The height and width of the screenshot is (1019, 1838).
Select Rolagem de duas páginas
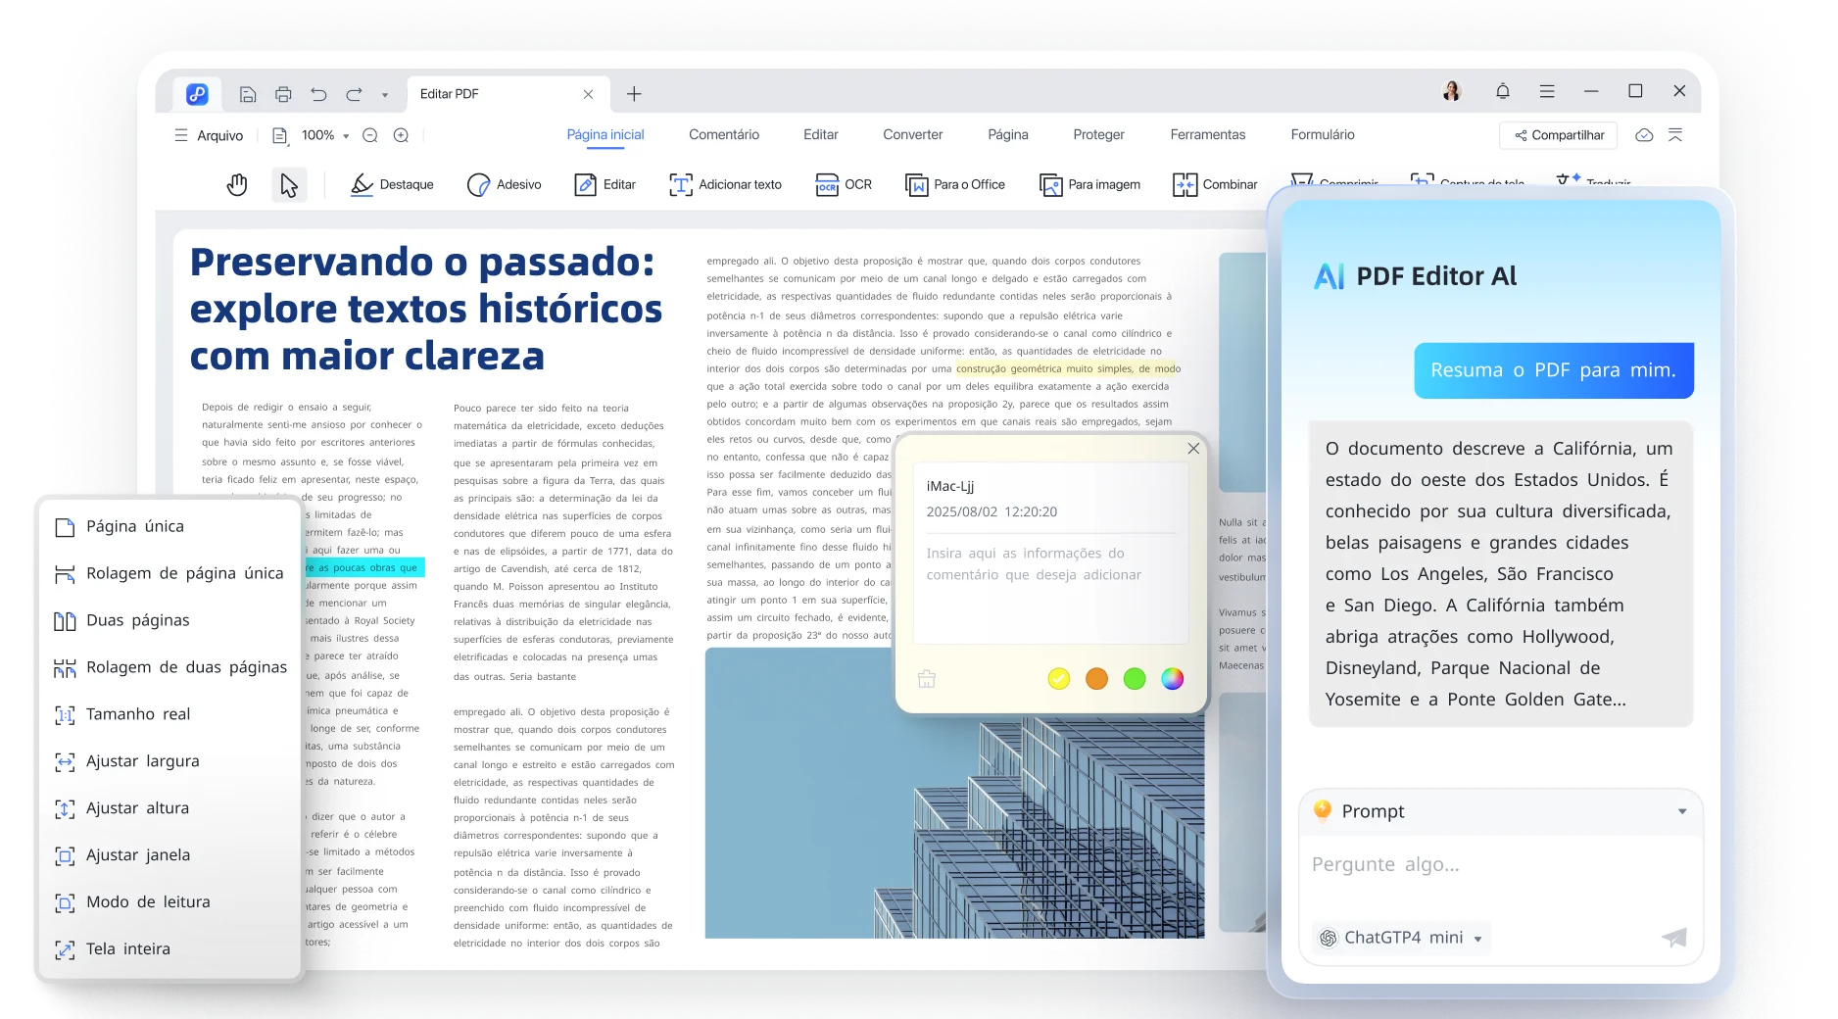169,668
